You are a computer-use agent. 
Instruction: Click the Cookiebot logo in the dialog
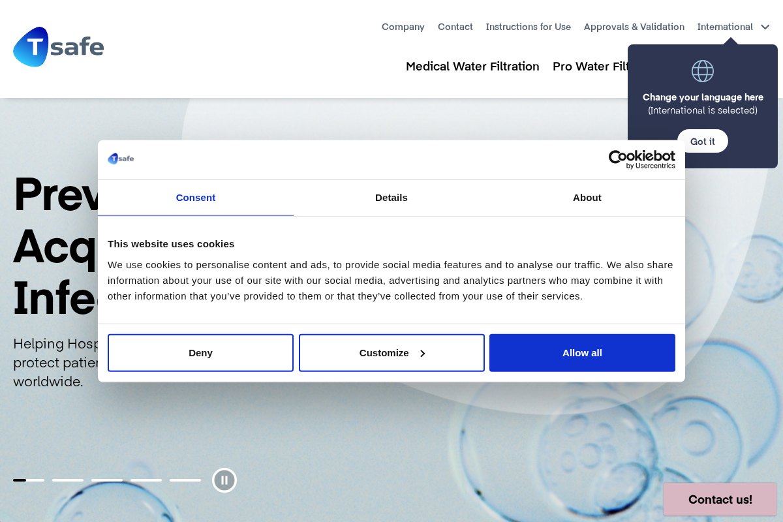coord(641,159)
